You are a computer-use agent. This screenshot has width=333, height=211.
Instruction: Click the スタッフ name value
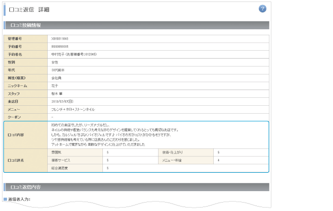point(56,94)
